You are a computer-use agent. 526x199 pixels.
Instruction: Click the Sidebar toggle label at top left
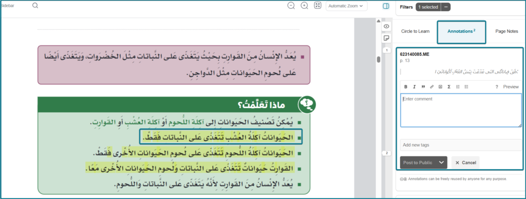point(7,5)
